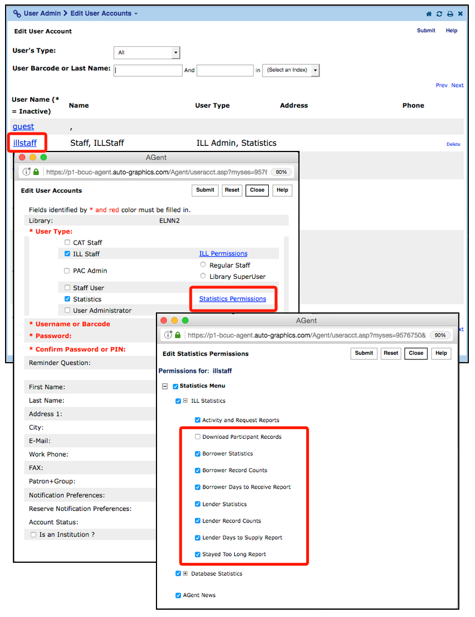Click the green lock icon in Statistics window
475x617 pixels.
click(178, 335)
